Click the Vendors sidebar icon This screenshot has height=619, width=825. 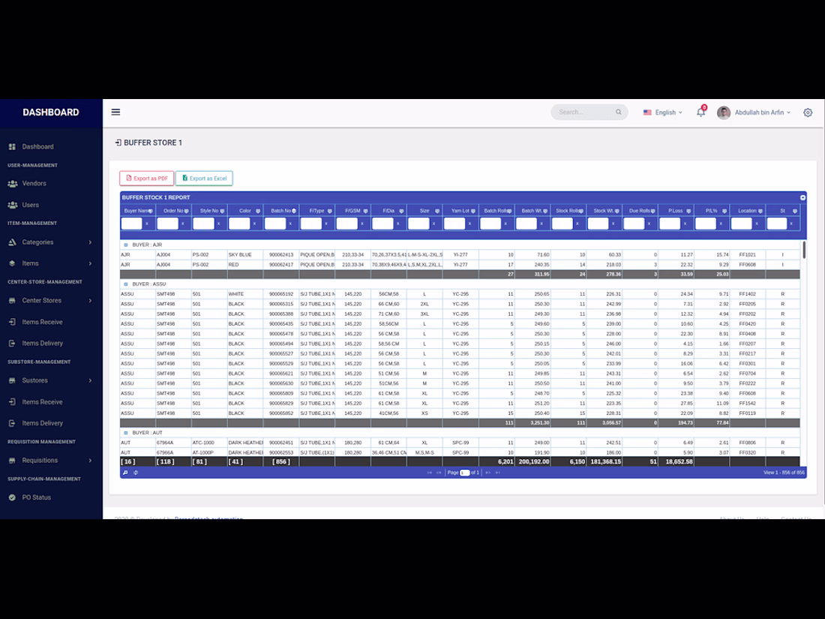pyautogui.click(x=12, y=183)
